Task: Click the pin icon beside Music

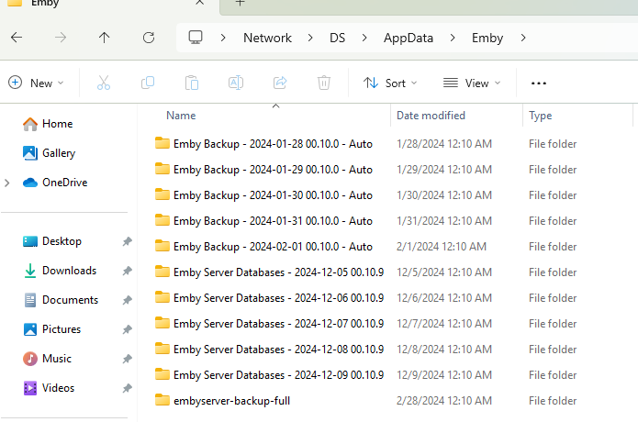Action: (128, 359)
